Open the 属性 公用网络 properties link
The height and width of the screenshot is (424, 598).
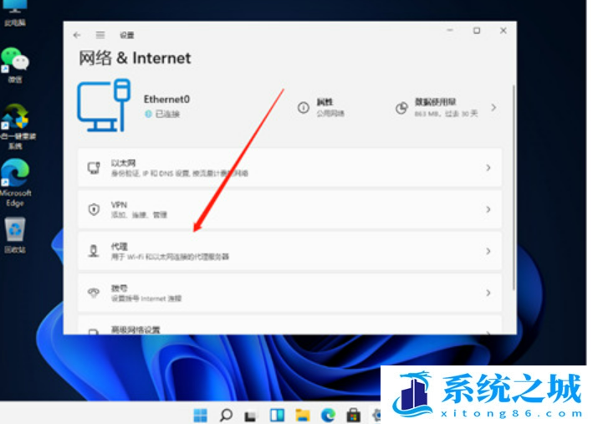pyautogui.click(x=330, y=107)
